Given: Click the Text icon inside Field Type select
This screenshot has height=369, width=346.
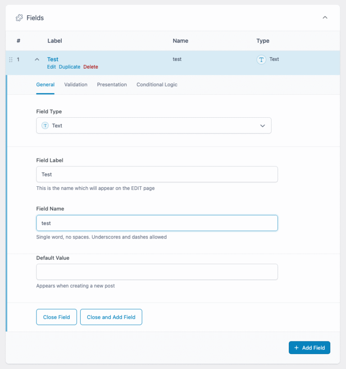Looking at the screenshot, I should click(45, 126).
